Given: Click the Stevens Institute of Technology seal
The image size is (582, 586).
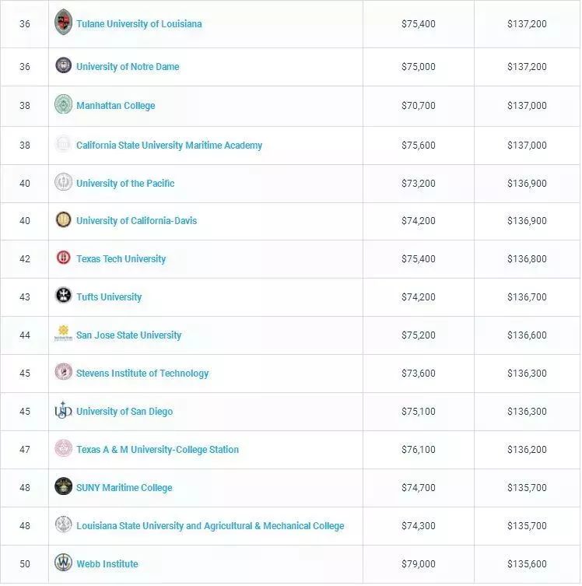Looking at the screenshot, I should 63,373.
